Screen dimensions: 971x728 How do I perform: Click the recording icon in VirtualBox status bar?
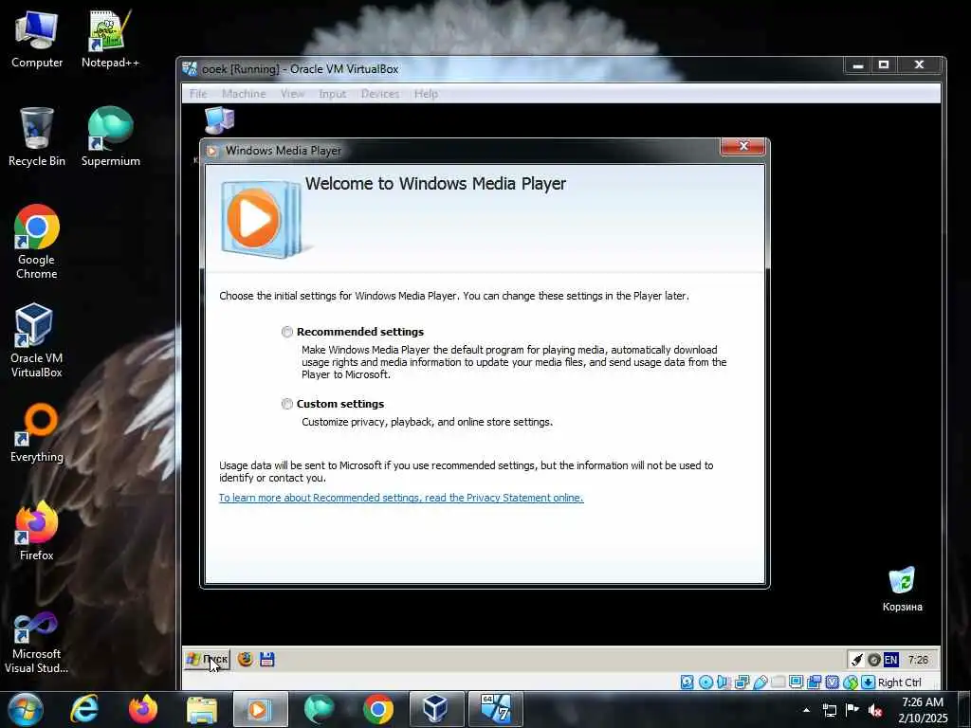[814, 682]
